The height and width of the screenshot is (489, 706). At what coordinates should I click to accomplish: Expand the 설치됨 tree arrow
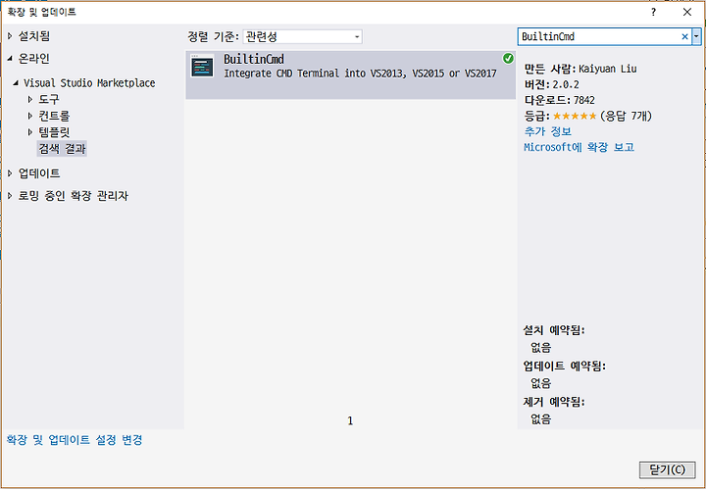pyautogui.click(x=10, y=36)
